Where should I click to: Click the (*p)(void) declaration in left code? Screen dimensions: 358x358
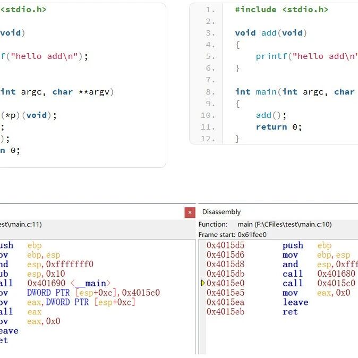tap(29, 115)
